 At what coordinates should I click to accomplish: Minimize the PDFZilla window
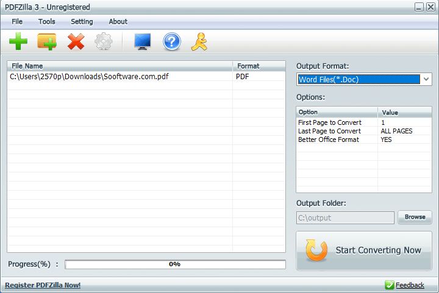pos(419,7)
